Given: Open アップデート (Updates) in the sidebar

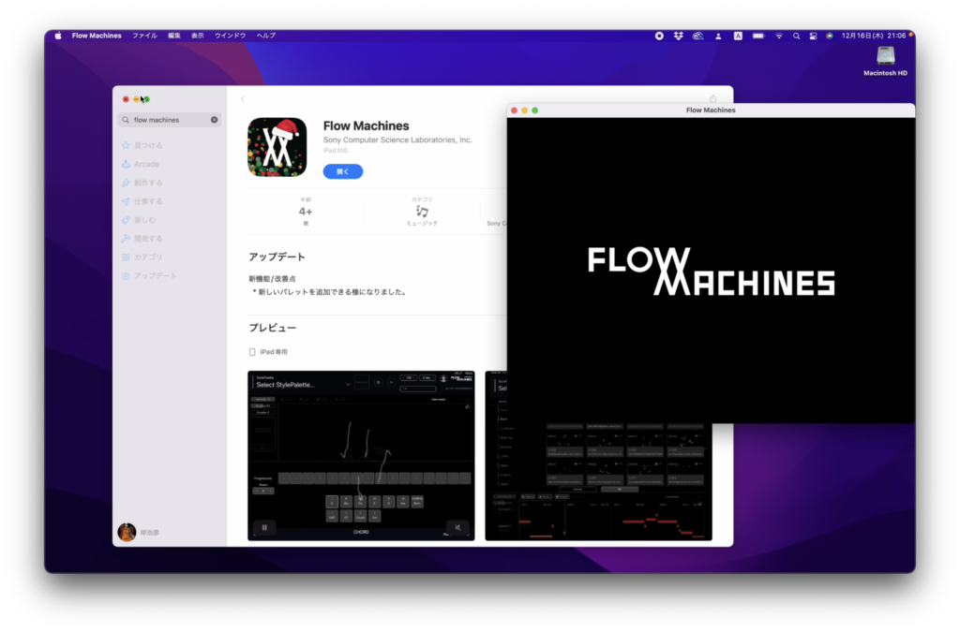Looking at the screenshot, I should 155,276.
